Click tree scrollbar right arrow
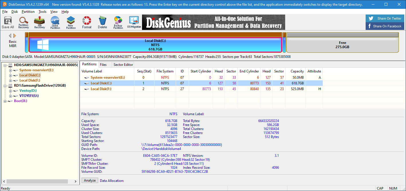 pyautogui.click(x=76, y=181)
